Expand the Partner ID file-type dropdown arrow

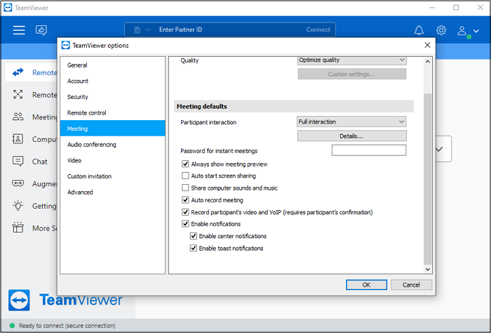pos(149,30)
